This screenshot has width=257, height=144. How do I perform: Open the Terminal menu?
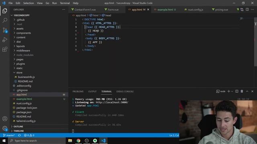65,3
